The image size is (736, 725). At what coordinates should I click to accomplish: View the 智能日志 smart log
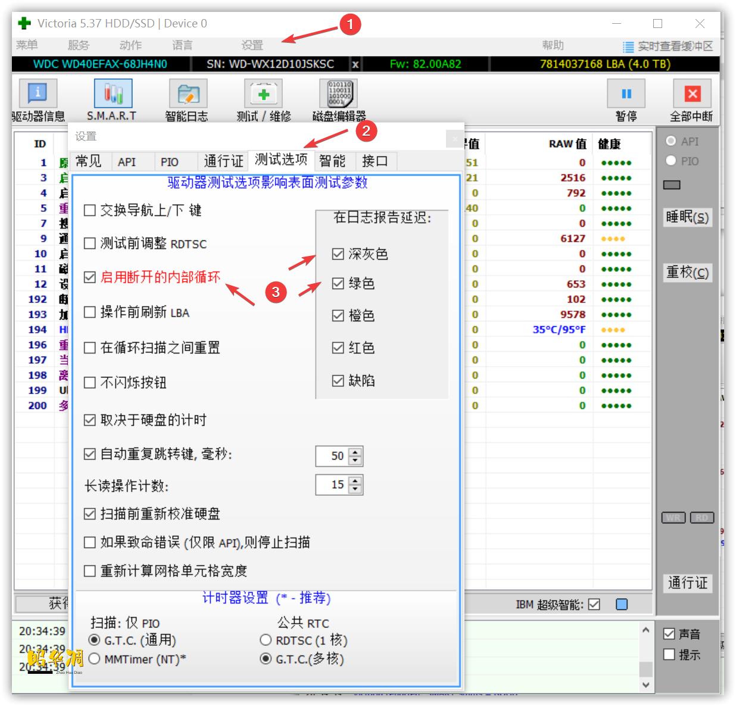coord(188,99)
